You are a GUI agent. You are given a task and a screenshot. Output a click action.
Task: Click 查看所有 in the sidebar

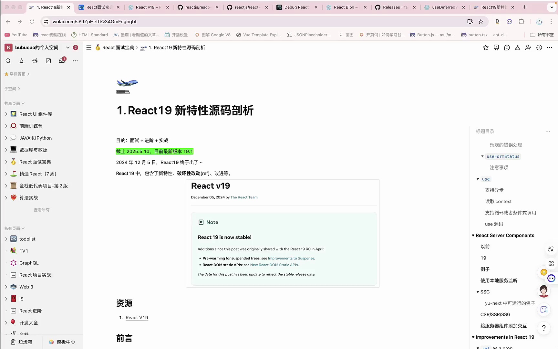point(41,209)
